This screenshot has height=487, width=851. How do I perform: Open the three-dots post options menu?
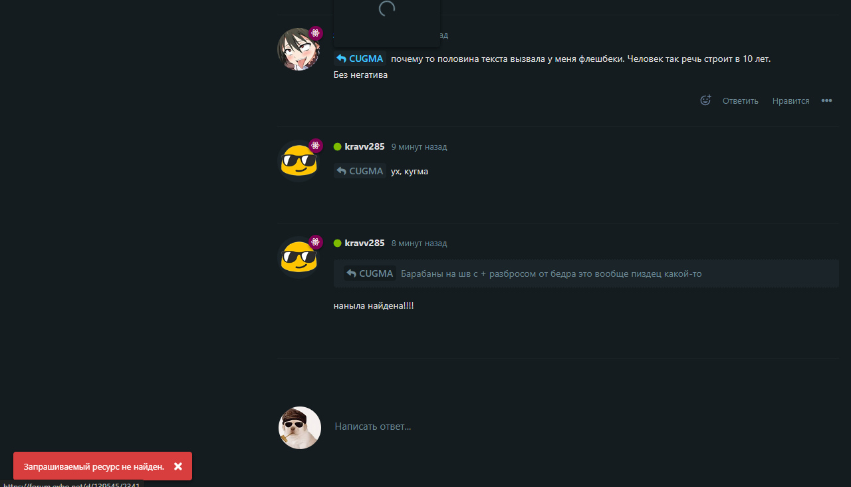point(826,100)
